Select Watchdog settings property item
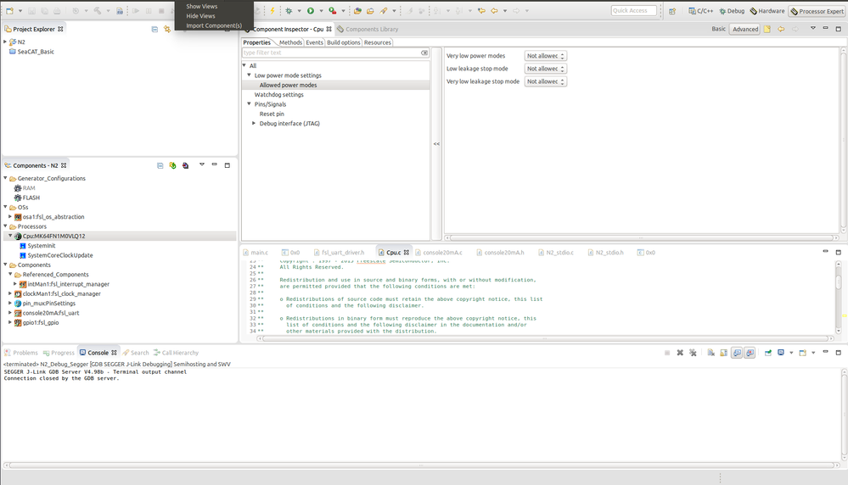This screenshot has width=848, height=485. tap(279, 94)
